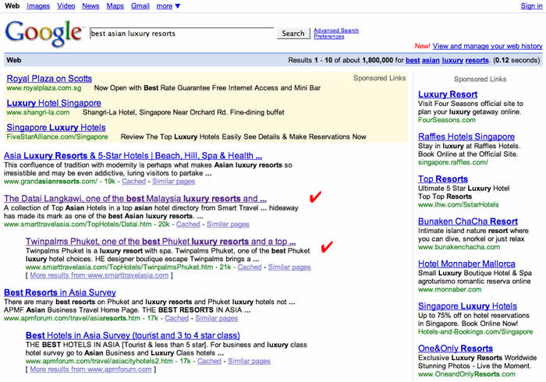Click the search query input field
The image size is (546, 382).
[181, 34]
